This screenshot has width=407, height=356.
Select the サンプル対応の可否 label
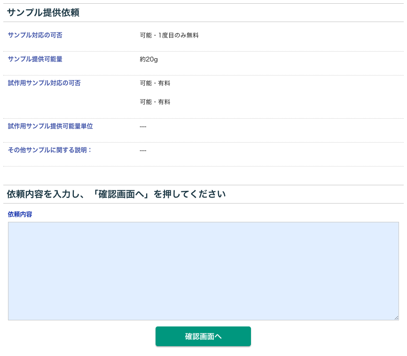pos(35,35)
